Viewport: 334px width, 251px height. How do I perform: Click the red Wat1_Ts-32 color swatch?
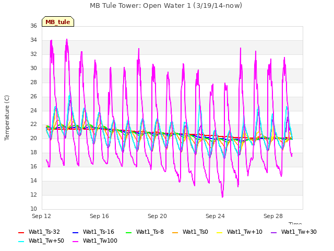[21, 232]
